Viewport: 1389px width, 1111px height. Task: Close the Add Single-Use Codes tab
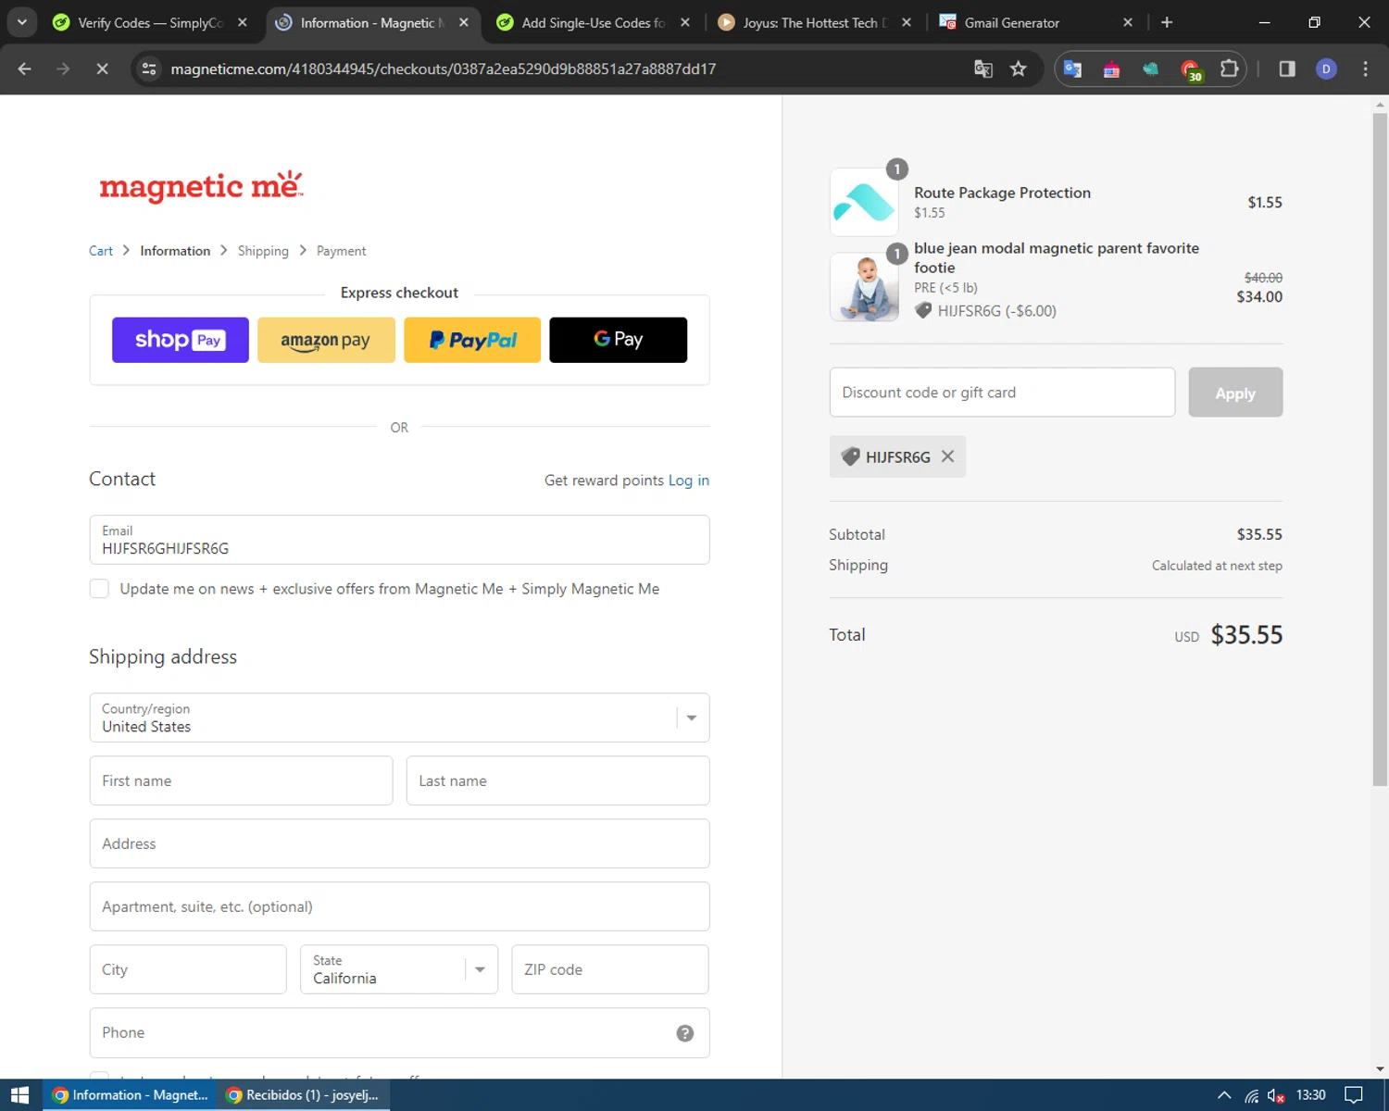tap(685, 22)
